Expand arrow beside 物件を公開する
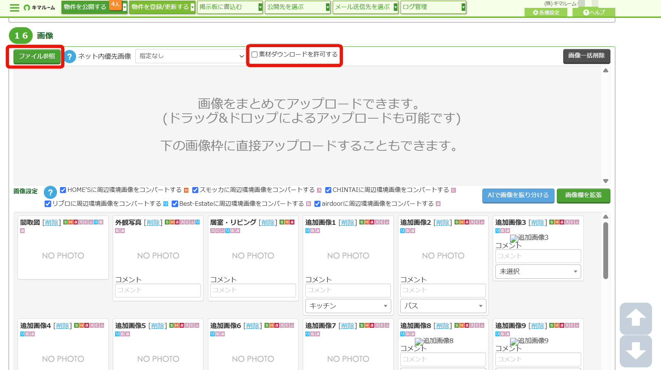Image resolution: width=661 pixels, height=370 pixels. click(125, 7)
